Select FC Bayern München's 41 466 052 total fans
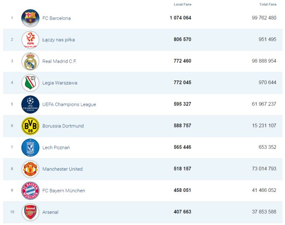Viewport: 285px width, 225px height. 261,191
